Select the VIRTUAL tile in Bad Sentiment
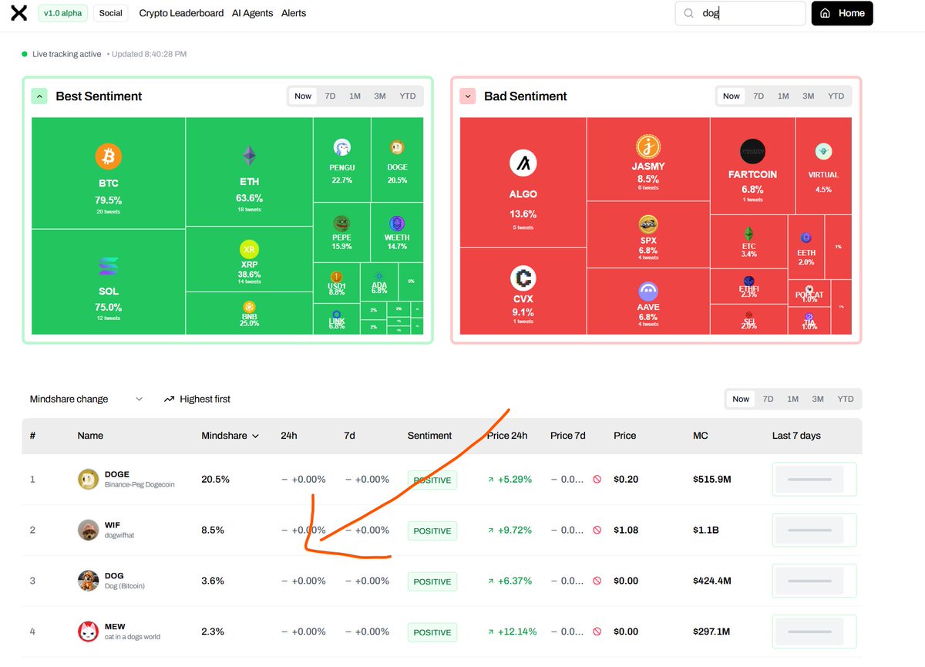The height and width of the screenshot is (667, 925). 823,166
